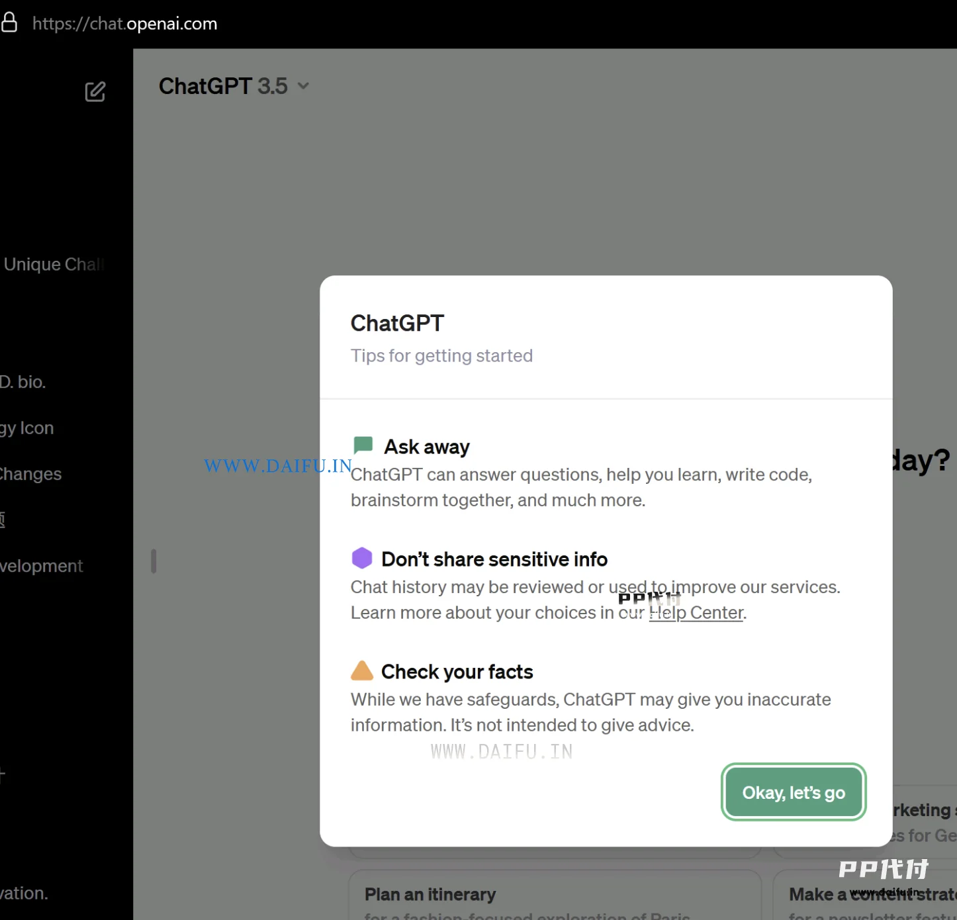Click the green chat bubble Ask away icon

coord(363,445)
